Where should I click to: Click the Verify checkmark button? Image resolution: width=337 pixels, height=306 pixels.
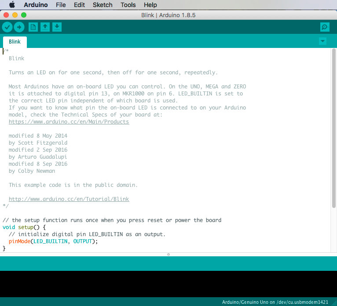click(7, 27)
